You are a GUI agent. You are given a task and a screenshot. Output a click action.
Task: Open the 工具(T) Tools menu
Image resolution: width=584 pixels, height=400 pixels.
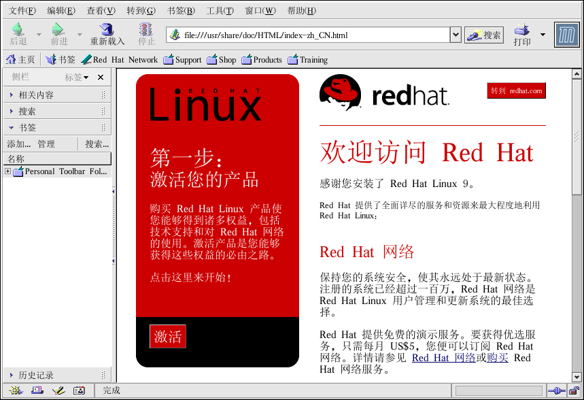pos(220,10)
